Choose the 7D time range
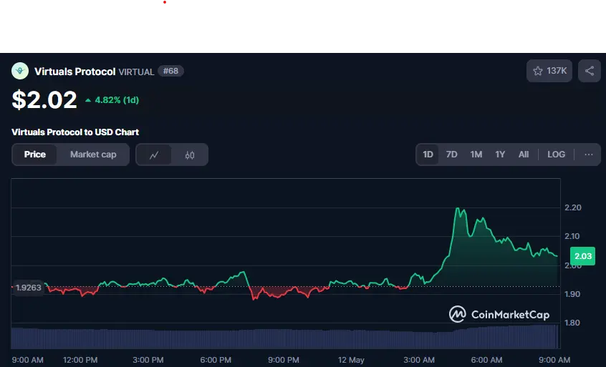Viewport: 606px width, 367px height. (x=451, y=155)
